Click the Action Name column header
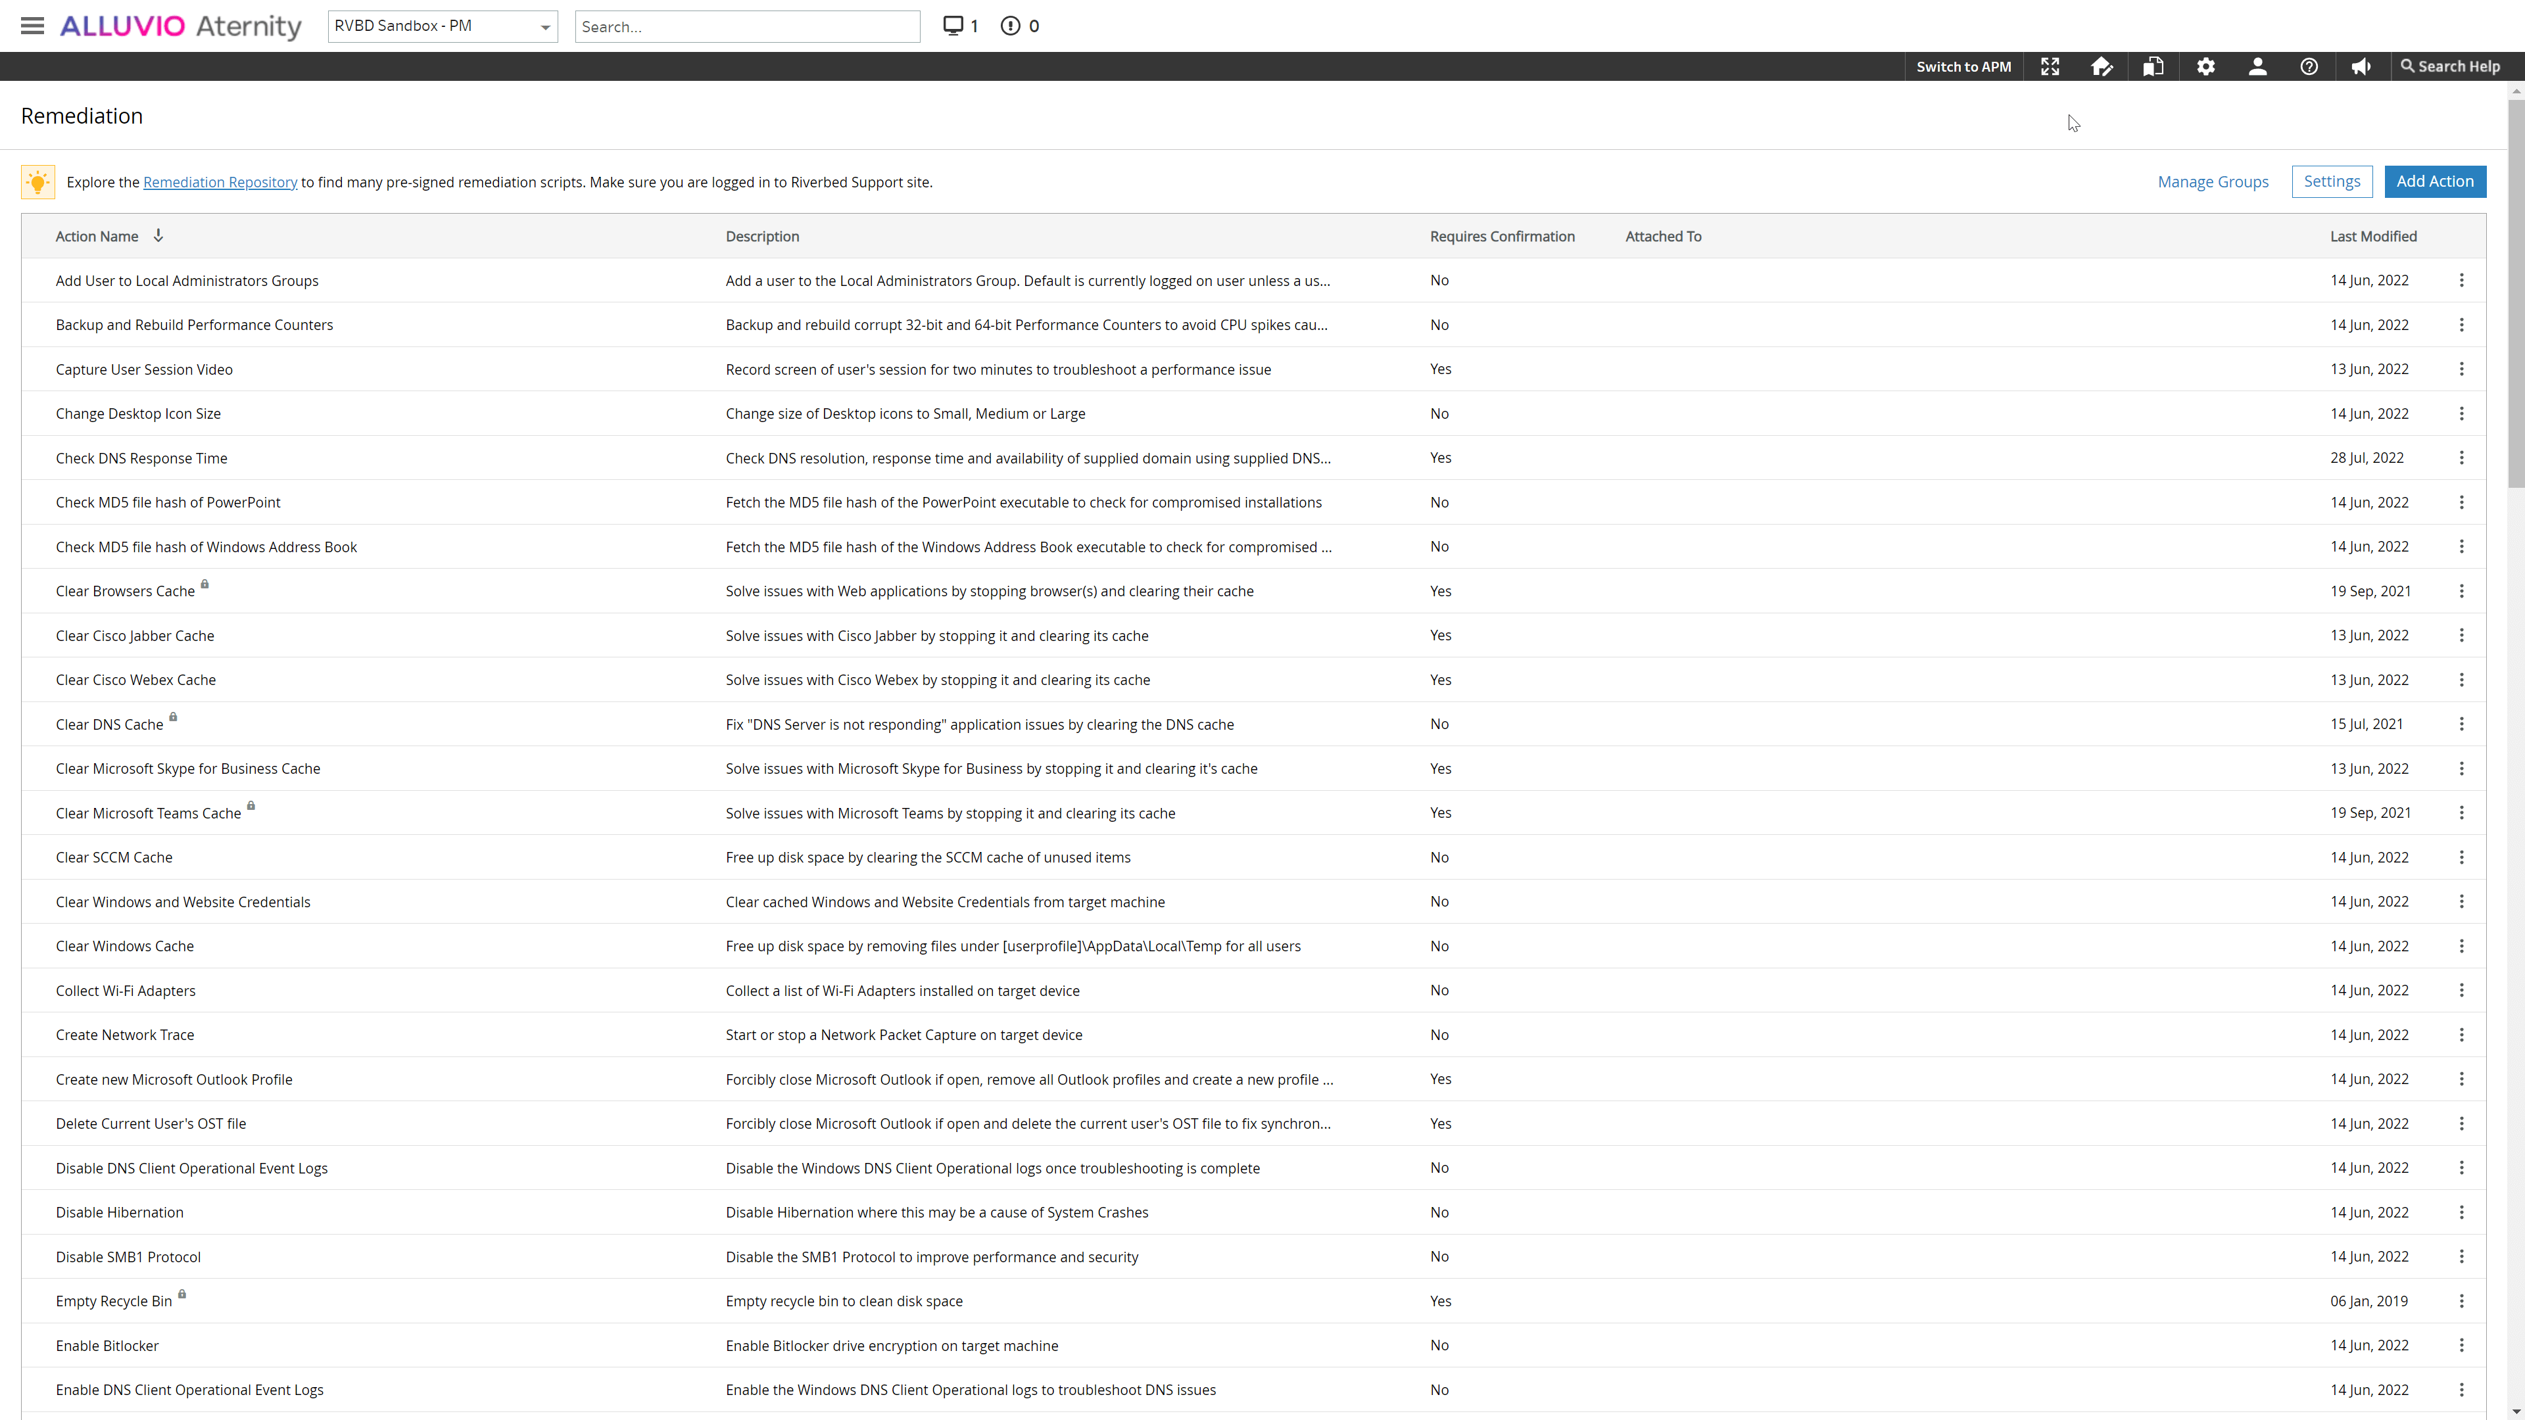The height and width of the screenshot is (1420, 2525). [97, 236]
